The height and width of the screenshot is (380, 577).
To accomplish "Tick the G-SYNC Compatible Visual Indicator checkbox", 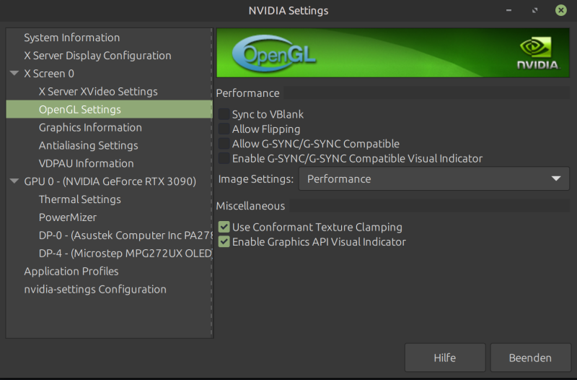I will pos(224,158).
